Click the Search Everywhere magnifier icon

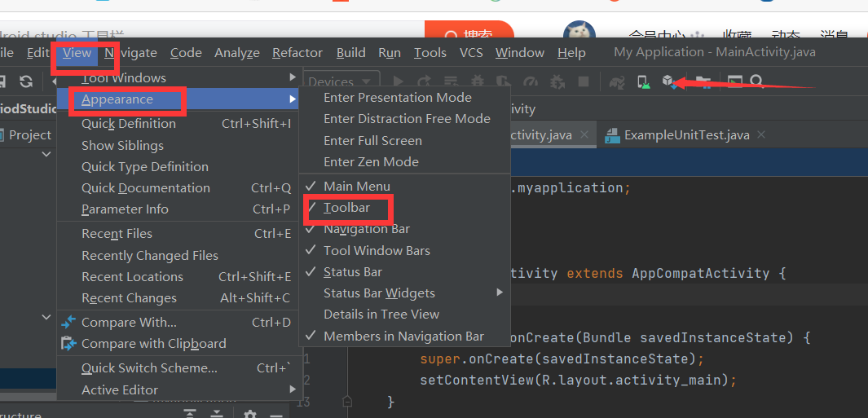757,82
